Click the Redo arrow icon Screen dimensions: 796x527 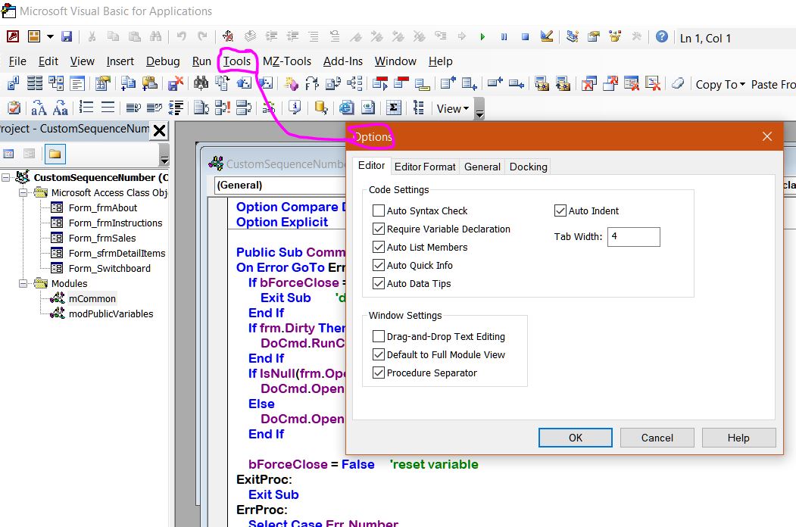[202, 36]
